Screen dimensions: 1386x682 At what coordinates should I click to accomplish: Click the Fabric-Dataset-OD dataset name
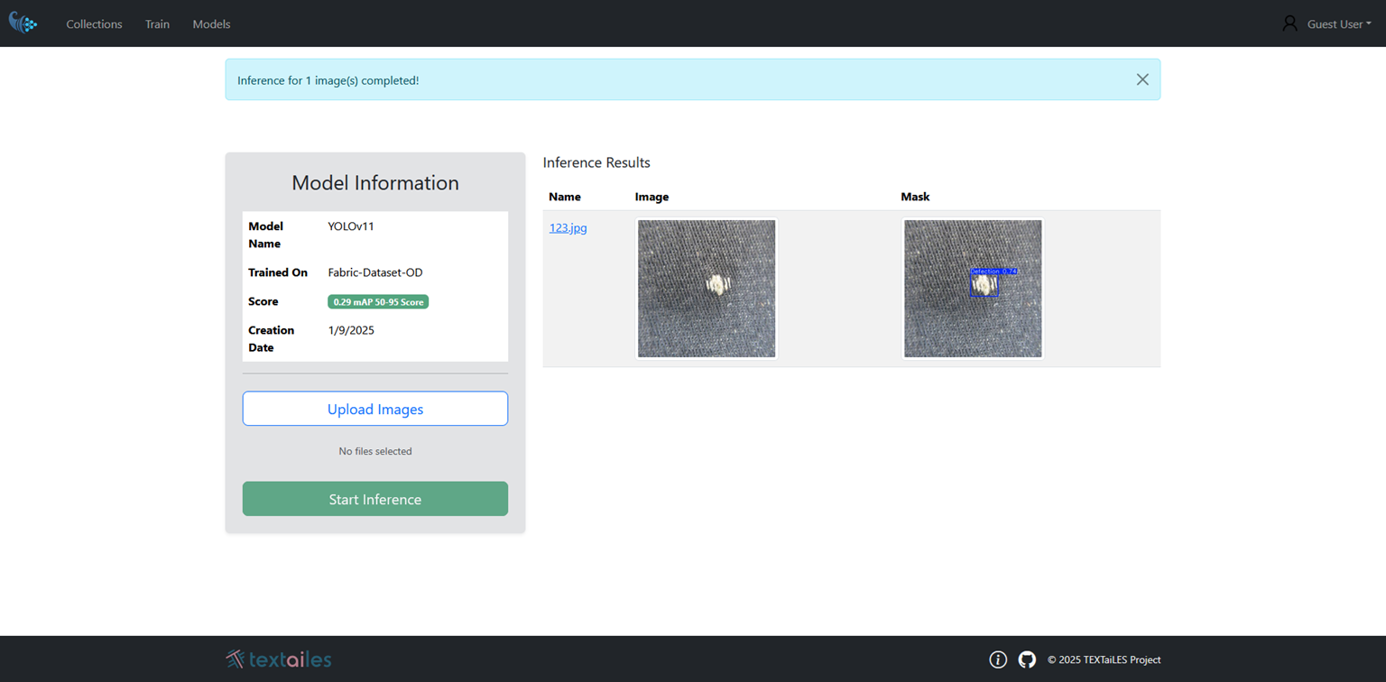[x=374, y=272]
